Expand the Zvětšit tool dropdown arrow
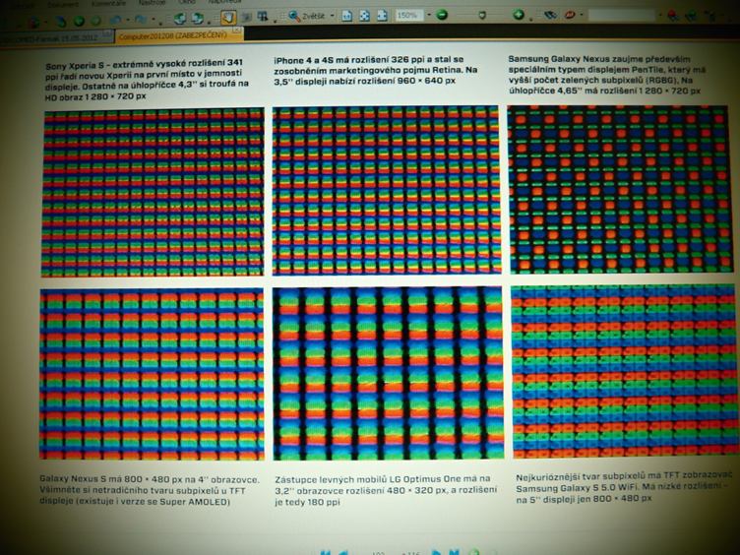Viewport: 740px width, 555px height. 333,17
